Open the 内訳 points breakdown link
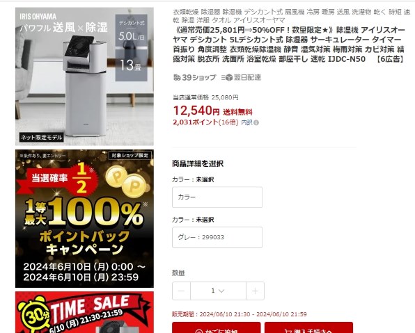The width and height of the screenshot is (415, 333). tap(247, 122)
